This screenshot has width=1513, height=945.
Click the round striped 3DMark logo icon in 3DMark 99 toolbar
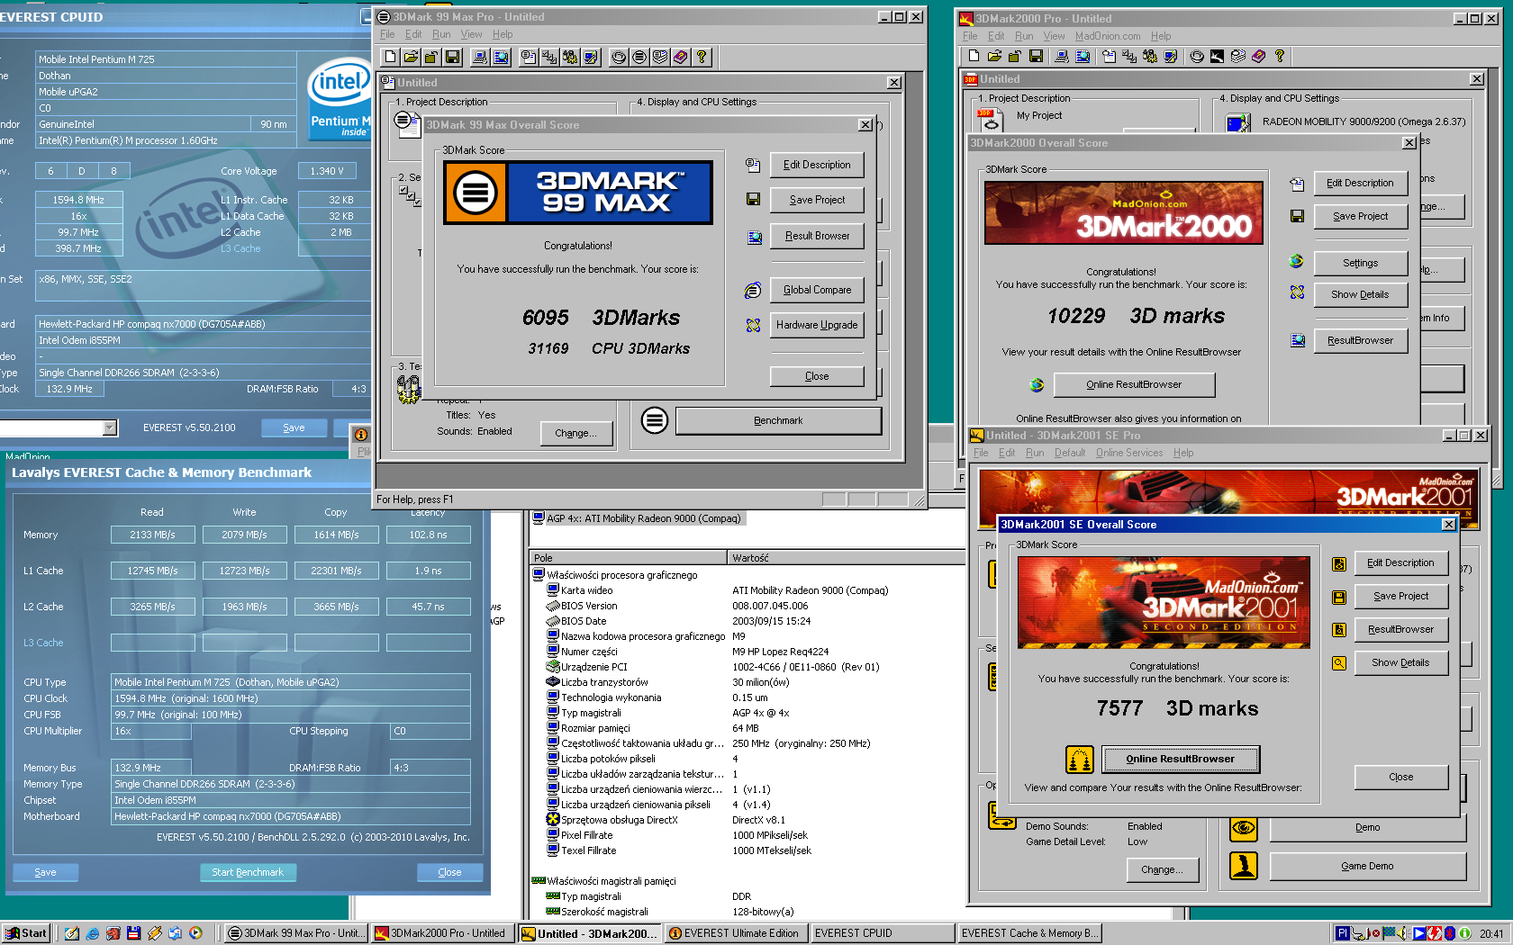pos(639,57)
